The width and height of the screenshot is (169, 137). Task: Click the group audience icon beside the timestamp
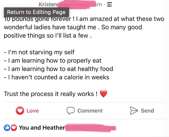pyautogui.click(x=109, y=4)
